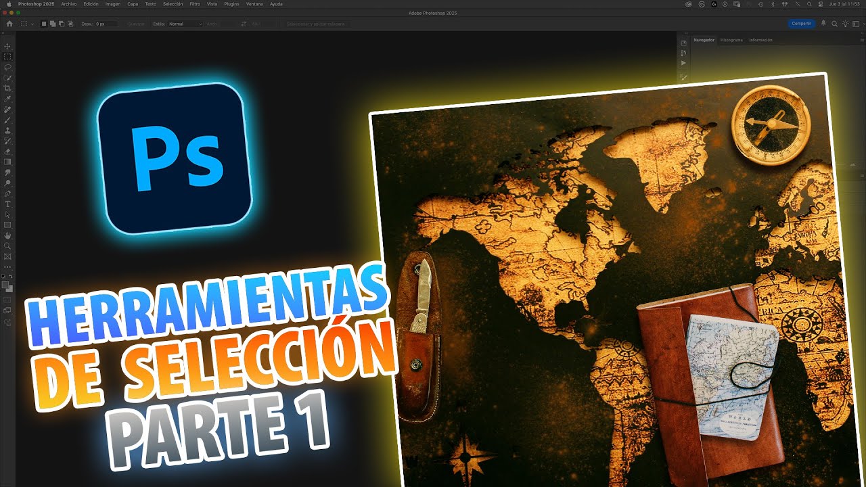The width and height of the screenshot is (866, 487).
Task: Select the Spot Healing Brush tool
Action: (8, 109)
